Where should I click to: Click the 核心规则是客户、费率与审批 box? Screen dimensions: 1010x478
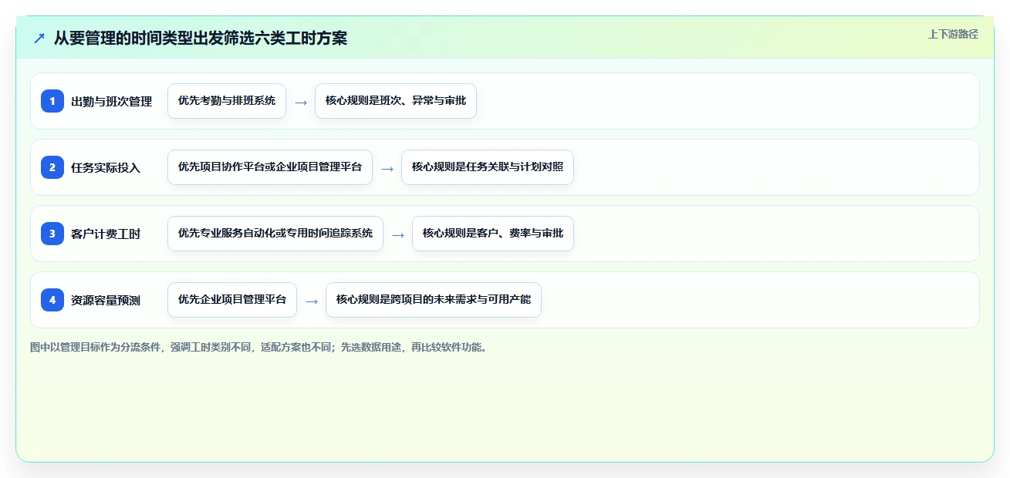point(493,234)
